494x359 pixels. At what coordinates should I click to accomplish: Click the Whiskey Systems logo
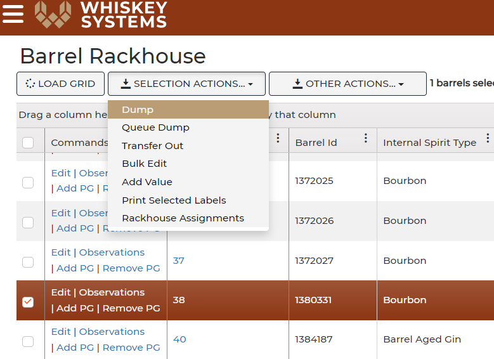point(101,15)
